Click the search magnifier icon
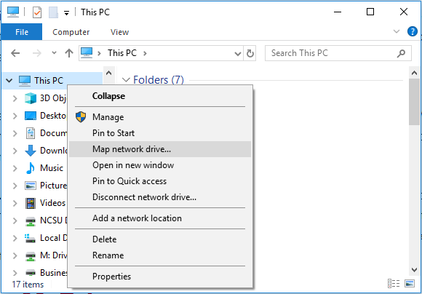This screenshot has height=294, width=422. (x=401, y=53)
